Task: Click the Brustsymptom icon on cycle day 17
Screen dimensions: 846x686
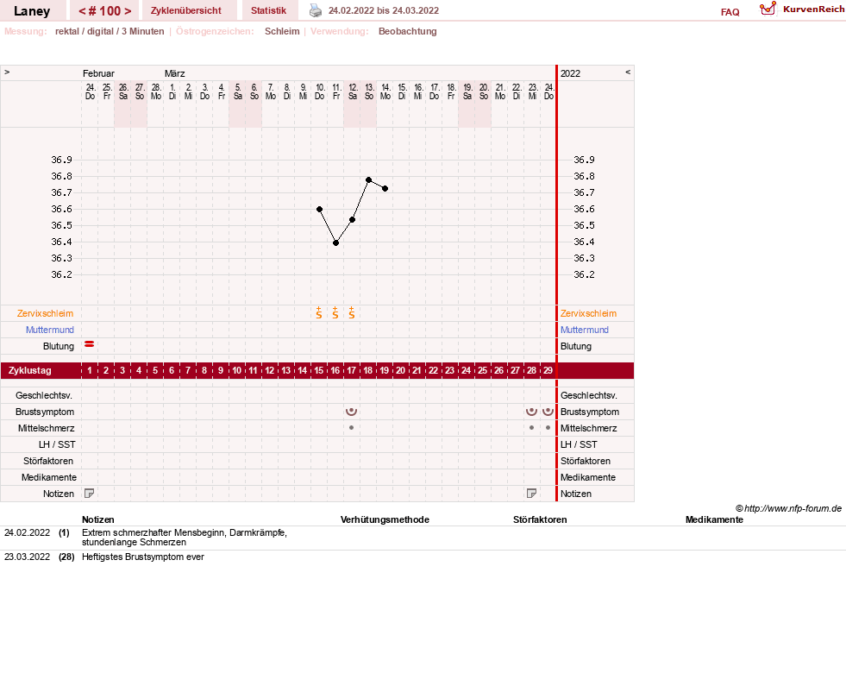Action: pyautogui.click(x=351, y=412)
